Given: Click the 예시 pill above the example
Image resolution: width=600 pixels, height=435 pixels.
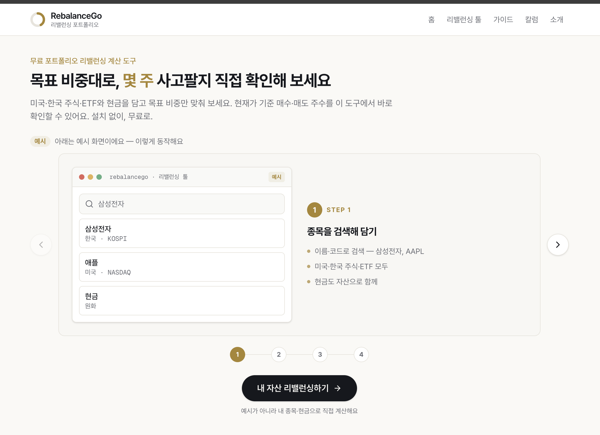Looking at the screenshot, I should click(40, 141).
